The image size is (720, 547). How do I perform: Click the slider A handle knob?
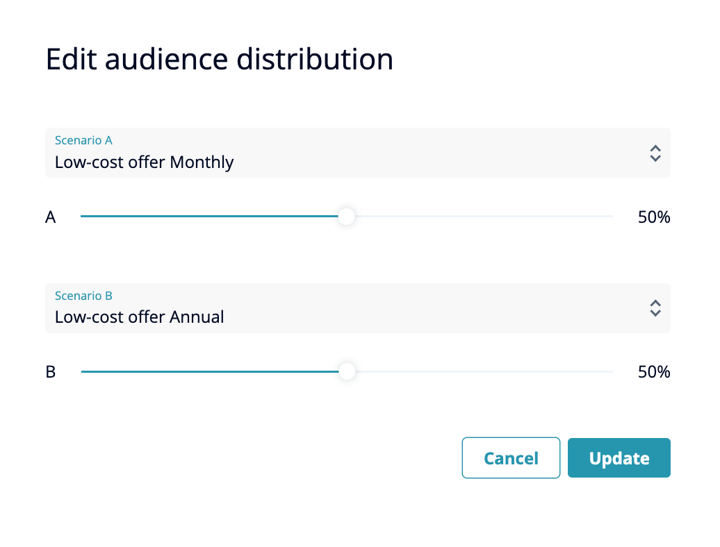[x=347, y=217]
